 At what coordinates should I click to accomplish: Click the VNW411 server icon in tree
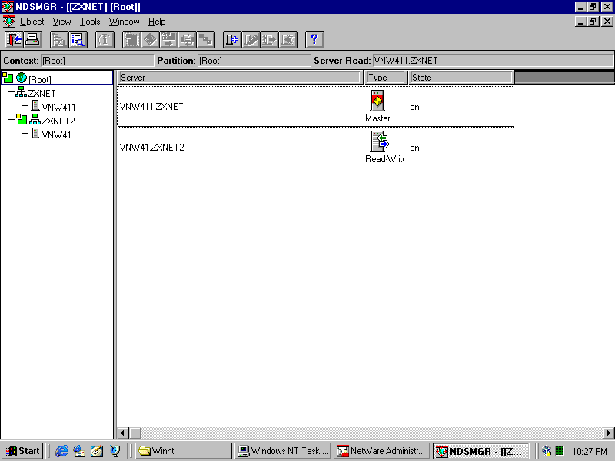pos(35,105)
